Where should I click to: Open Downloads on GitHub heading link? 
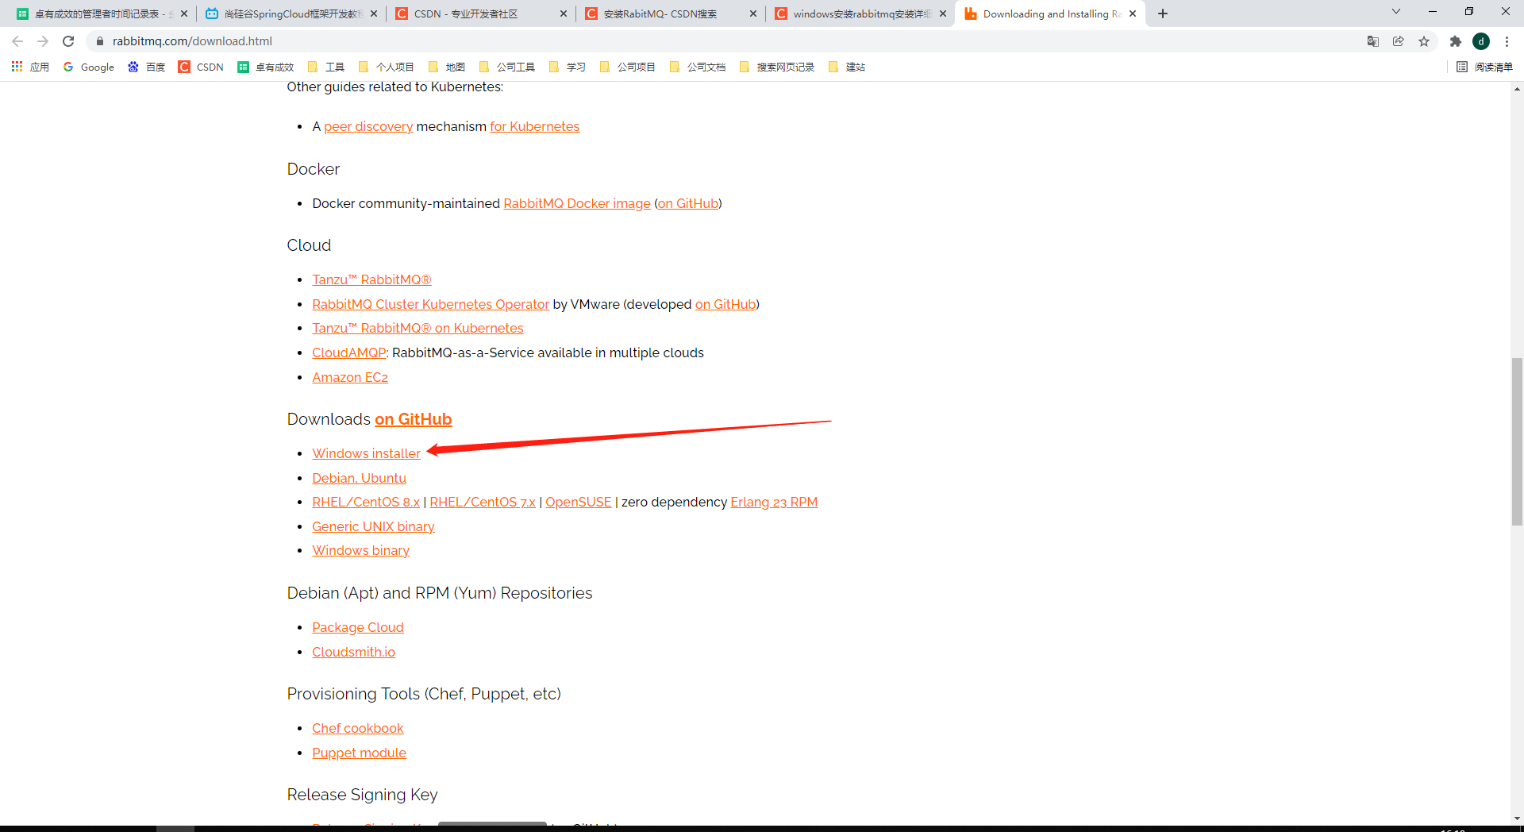click(x=413, y=419)
